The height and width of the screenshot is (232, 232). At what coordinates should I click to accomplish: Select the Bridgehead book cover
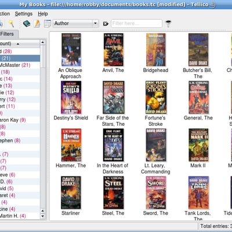click(x=156, y=50)
